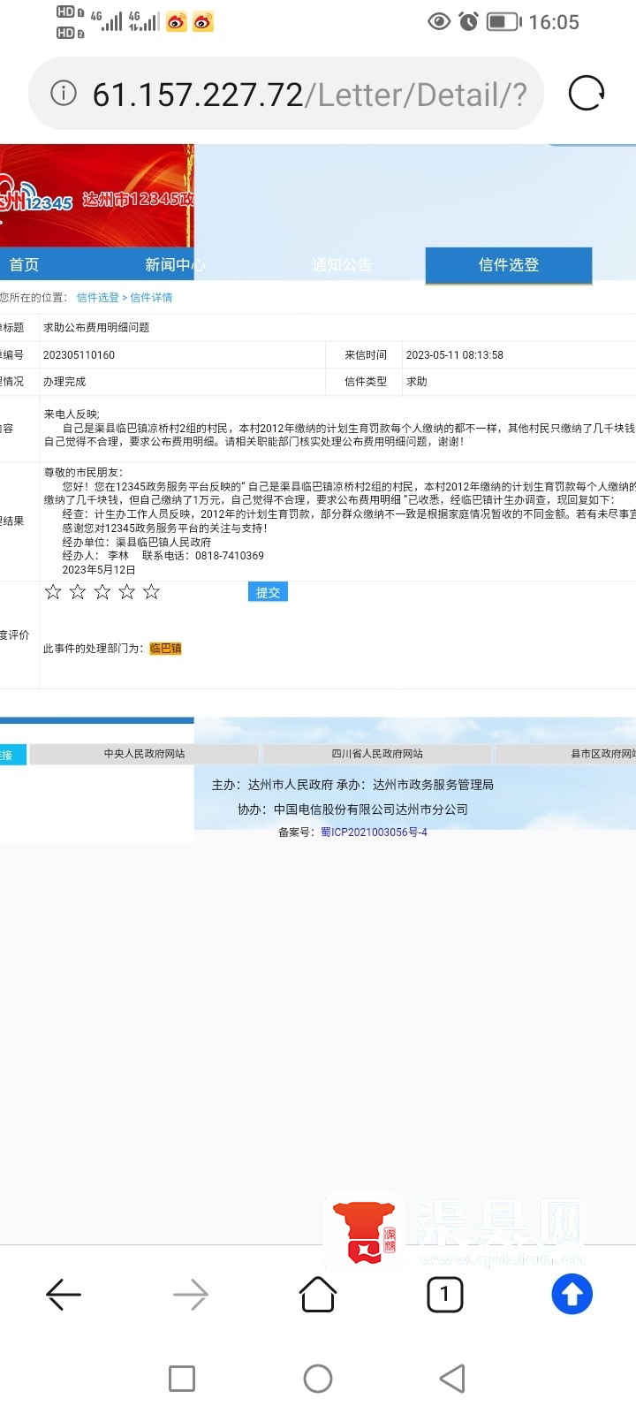Open the tabs counter showing 1
Image resolution: width=636 pixels, height=1414 pixels.
tap(445, 1295)
